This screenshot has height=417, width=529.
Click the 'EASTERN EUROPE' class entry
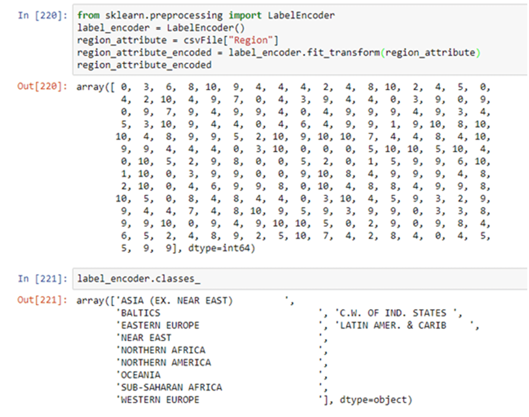(160, 325)
